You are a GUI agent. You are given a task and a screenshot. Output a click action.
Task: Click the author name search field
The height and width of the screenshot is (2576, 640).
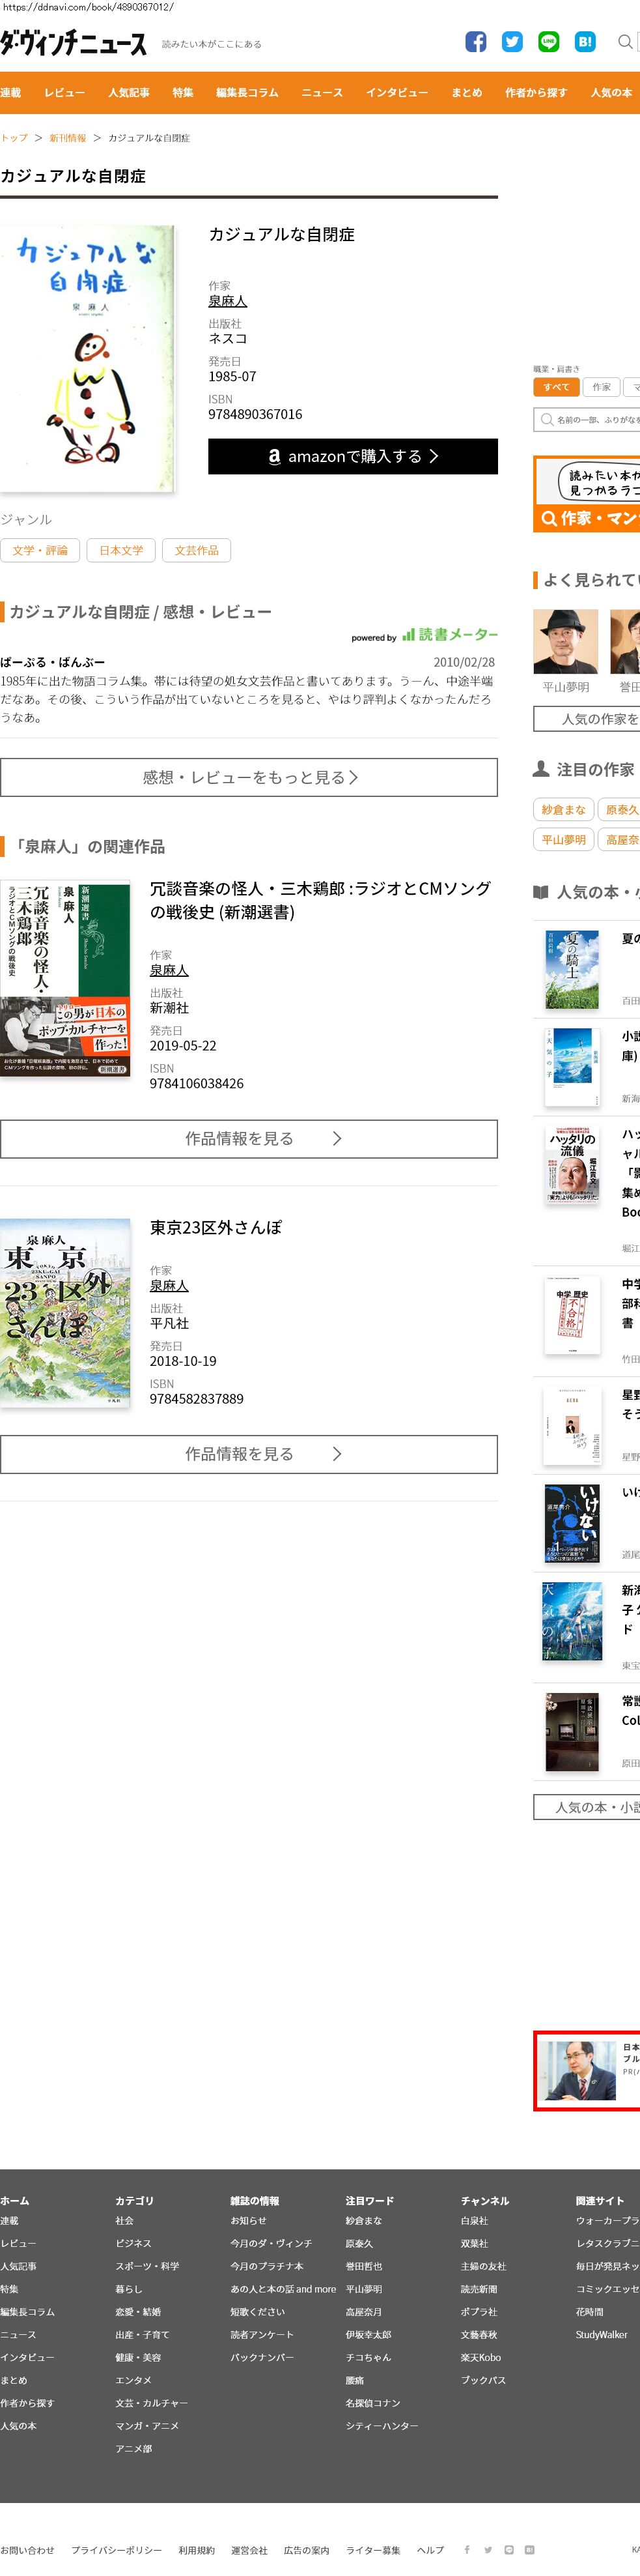[588, 420]
